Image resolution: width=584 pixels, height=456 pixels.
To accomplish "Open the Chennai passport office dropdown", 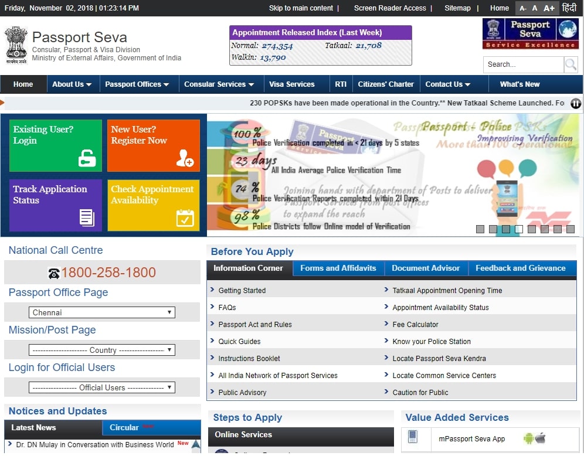I will 101,312.
